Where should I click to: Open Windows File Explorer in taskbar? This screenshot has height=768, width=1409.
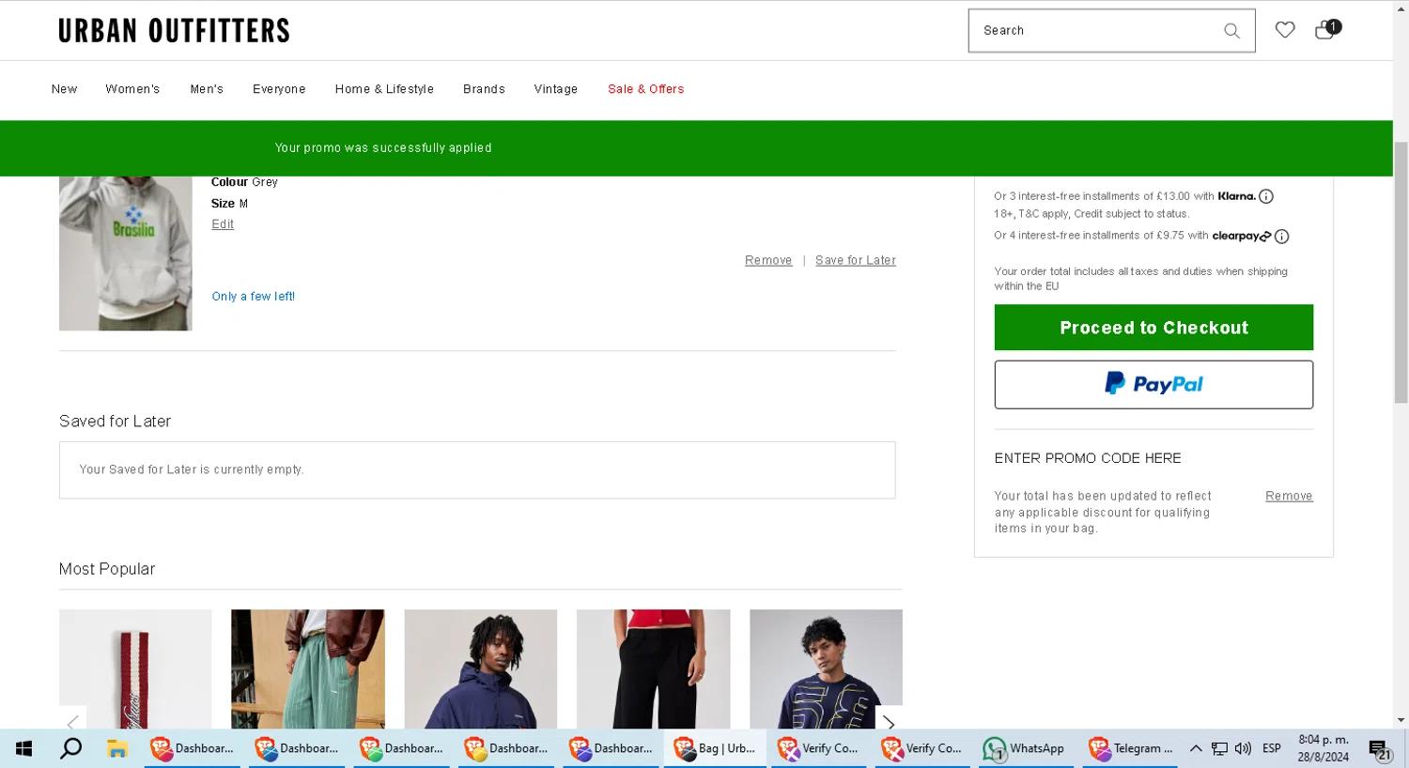(x=116, y=748)
